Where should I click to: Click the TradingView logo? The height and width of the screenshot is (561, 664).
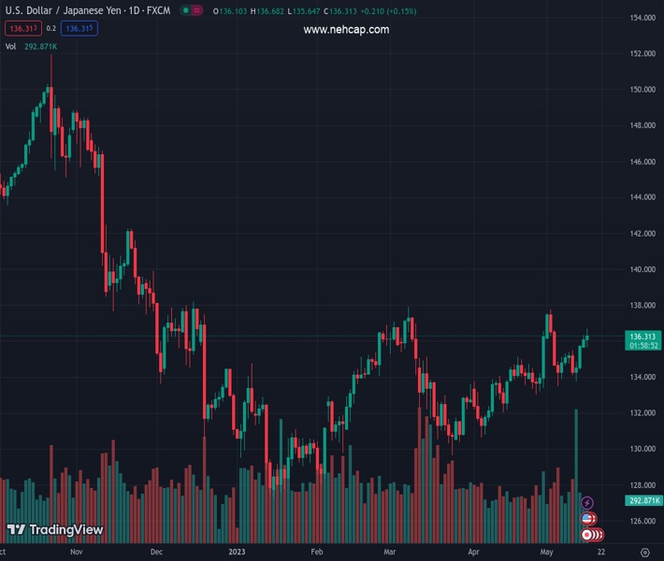coord(54,530)
